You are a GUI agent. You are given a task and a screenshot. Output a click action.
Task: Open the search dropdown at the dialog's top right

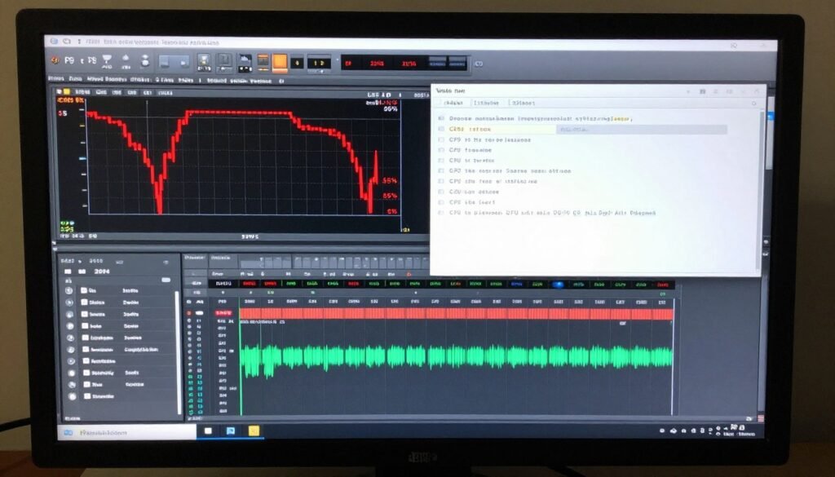tap(754, 104)
